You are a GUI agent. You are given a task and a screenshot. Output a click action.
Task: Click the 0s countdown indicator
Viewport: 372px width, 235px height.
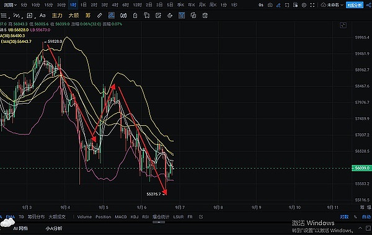coord(261,5)
